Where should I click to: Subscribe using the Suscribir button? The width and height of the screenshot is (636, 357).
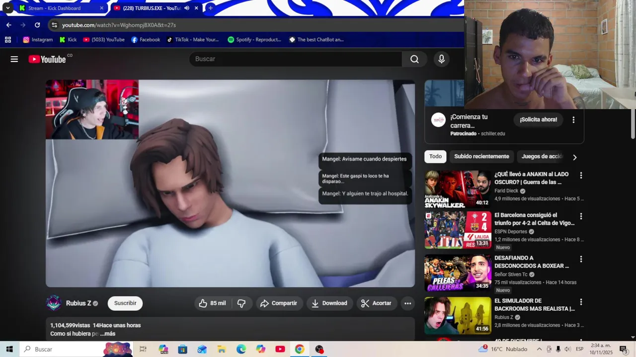tap(125, 303)
